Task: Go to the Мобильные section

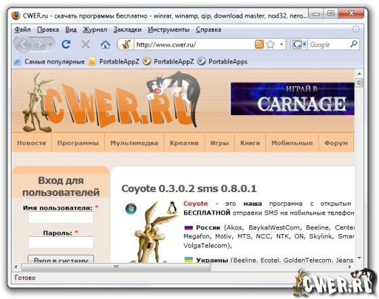Action: pos(292,143)
